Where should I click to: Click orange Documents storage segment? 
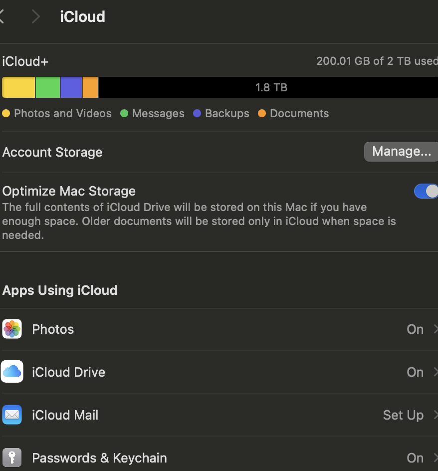[x=90, y=87]
